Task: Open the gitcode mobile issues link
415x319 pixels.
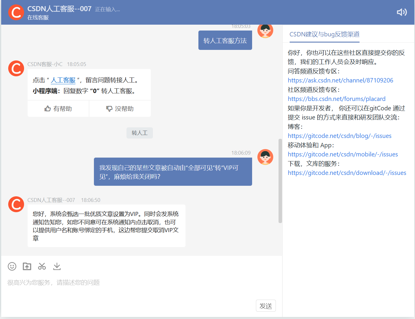Action: (x=343, y=154)
